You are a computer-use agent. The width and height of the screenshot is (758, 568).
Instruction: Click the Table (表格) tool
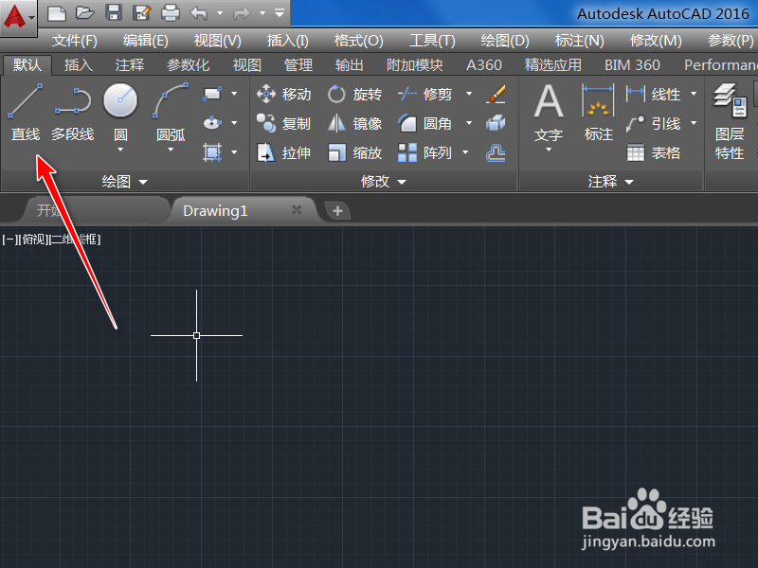[x=653, y=153]
